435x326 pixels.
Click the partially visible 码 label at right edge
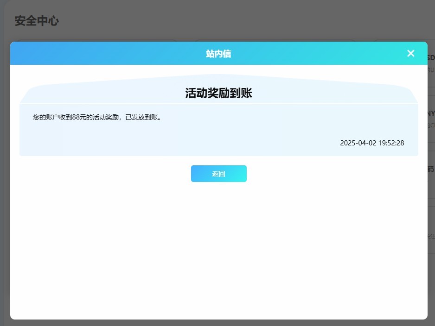click(431, 169)
